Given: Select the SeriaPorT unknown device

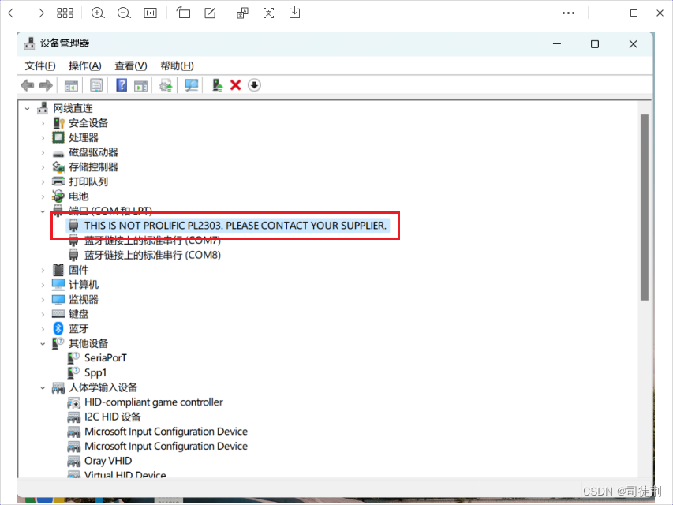Looking at the screenshot, I should tap(97, 357).
